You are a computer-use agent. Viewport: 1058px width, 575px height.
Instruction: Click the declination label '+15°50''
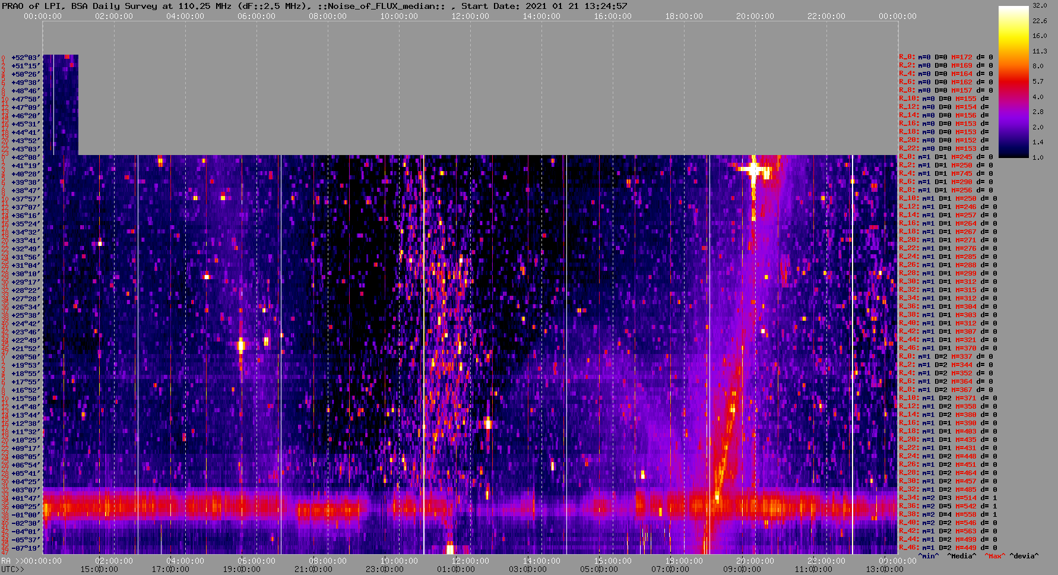26,399
